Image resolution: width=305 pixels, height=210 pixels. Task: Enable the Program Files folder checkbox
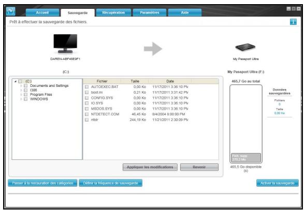coord(25,95)
